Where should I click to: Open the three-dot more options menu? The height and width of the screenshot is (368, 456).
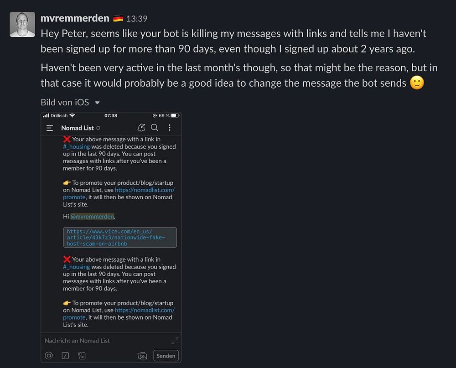(x=170, y=128)
